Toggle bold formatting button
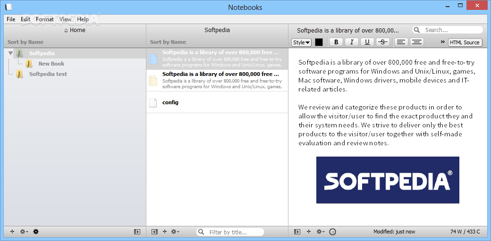 336,42
